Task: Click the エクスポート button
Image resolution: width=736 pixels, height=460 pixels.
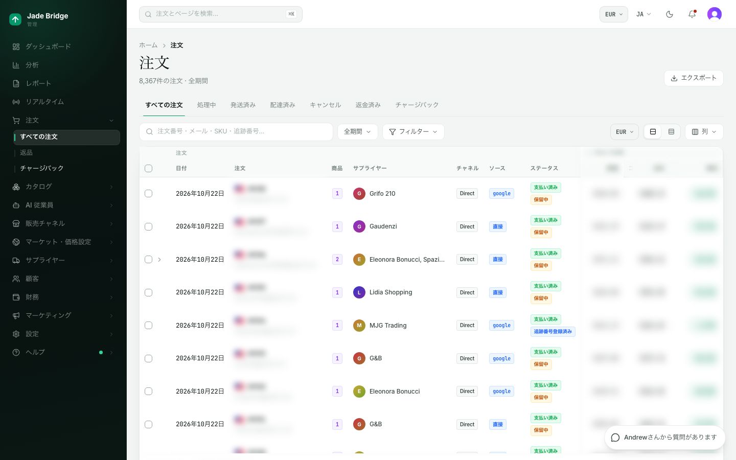Action: coord(694,78)
